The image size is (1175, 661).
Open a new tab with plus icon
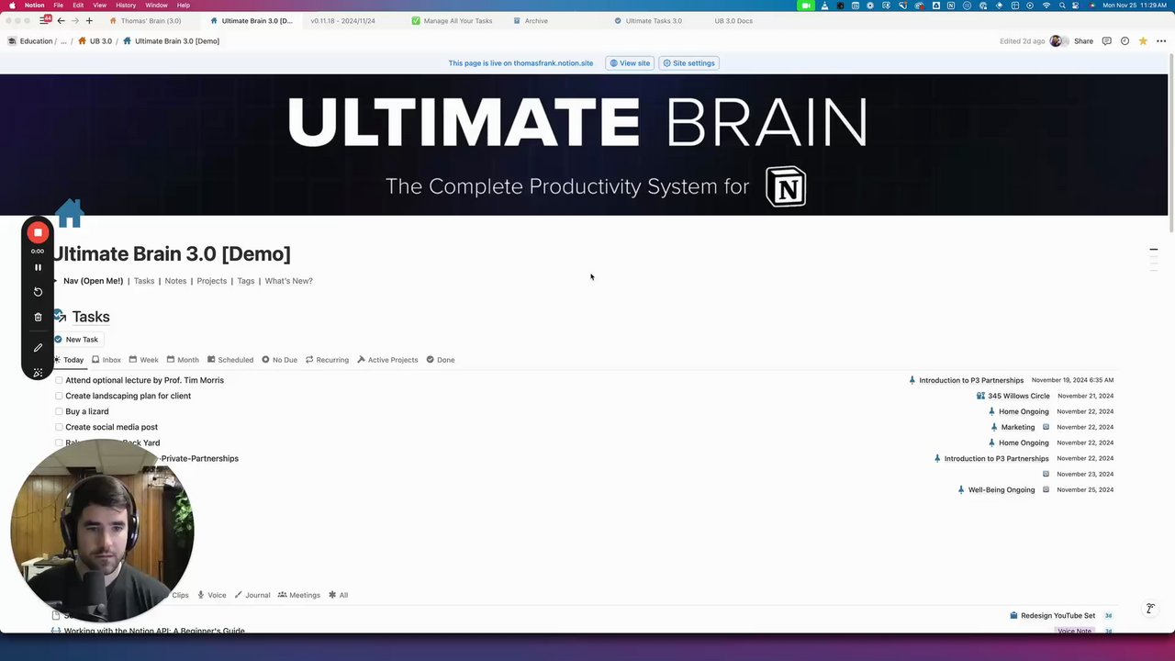click(x=89, y=20)
